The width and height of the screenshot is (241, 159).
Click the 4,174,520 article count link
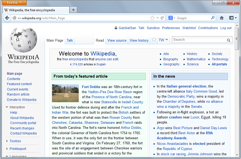76,64
